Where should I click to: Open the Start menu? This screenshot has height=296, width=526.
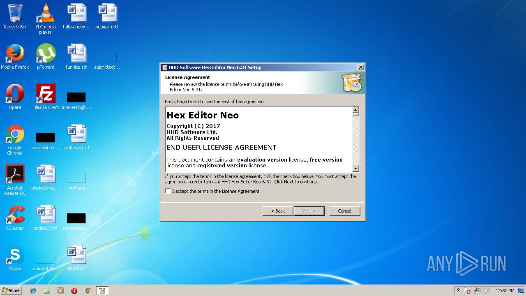tap(12, 291)
